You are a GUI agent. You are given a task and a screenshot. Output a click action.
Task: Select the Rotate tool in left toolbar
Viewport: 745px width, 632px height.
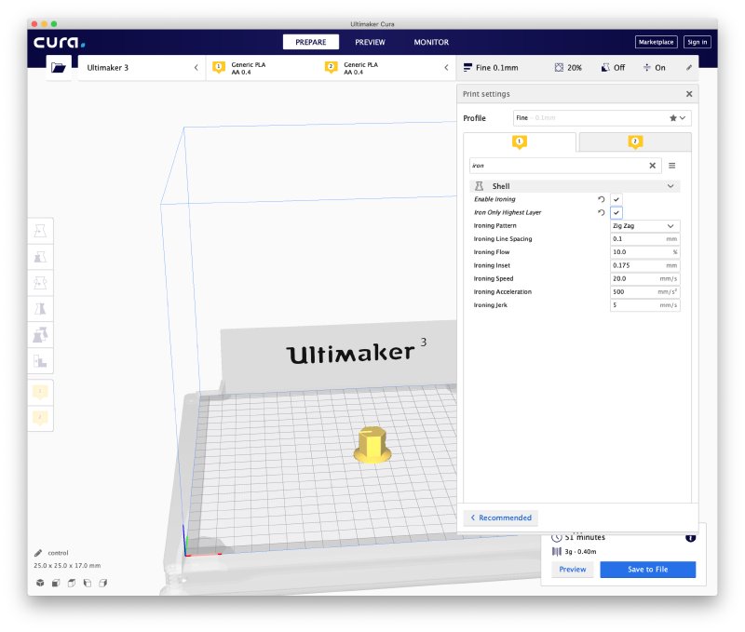point(40,283)
